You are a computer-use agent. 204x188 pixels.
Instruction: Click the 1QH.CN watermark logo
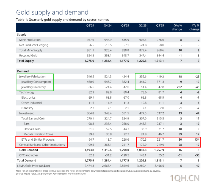[184, 178]
